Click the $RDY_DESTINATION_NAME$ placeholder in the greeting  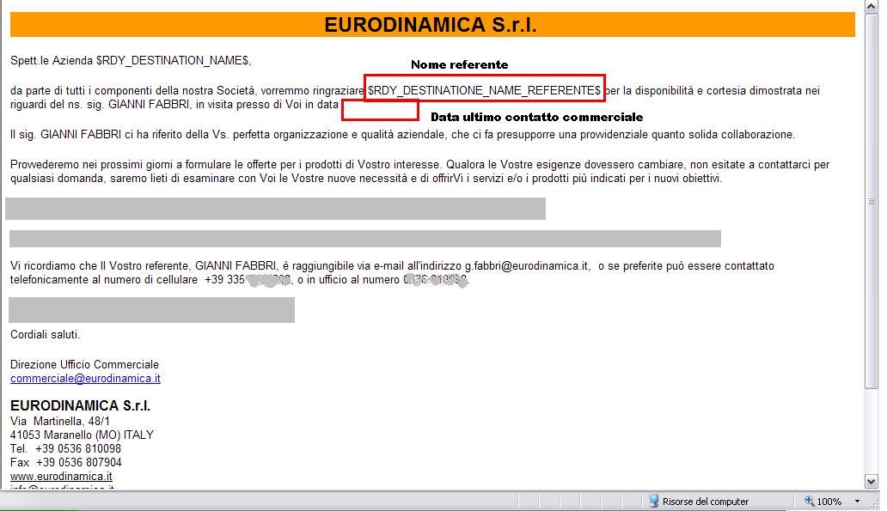coord(174,60)
